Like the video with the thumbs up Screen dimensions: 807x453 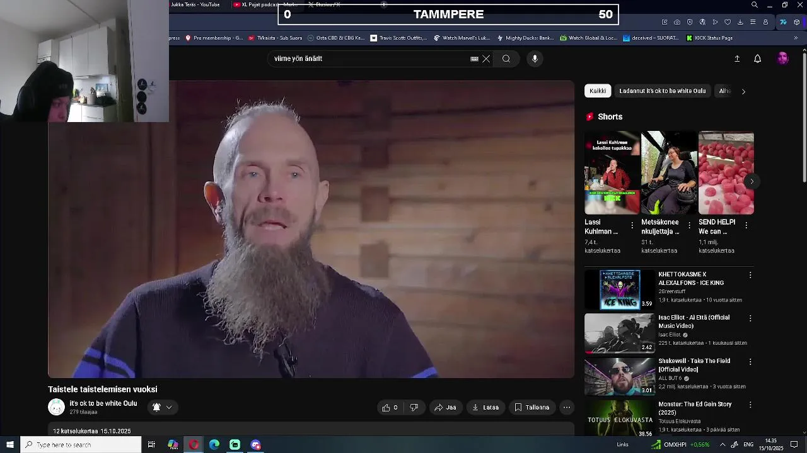(390, 408)
